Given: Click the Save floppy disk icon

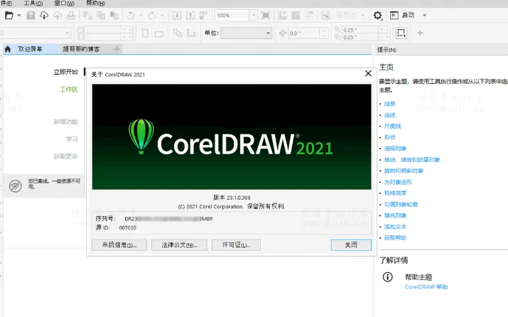Looking at the screenshot, I should tap(31, 15).
